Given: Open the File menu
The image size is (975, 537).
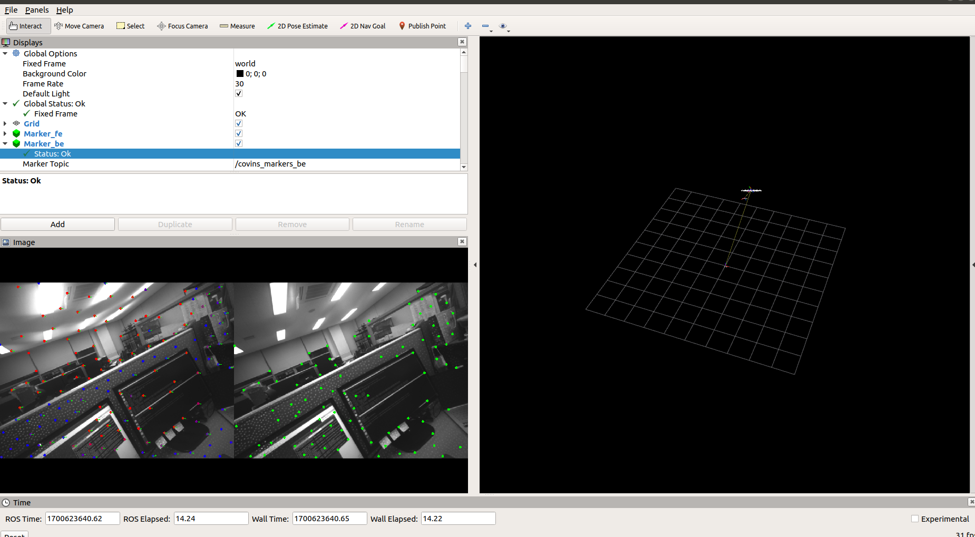Looking at the screenshot, I should pos(11,9).
